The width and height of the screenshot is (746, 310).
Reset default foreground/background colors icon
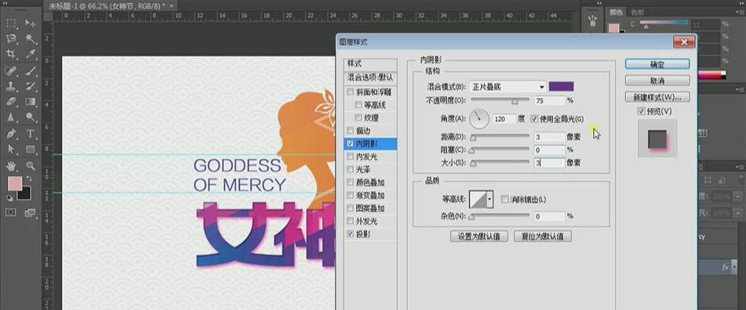tap(10, 198)
